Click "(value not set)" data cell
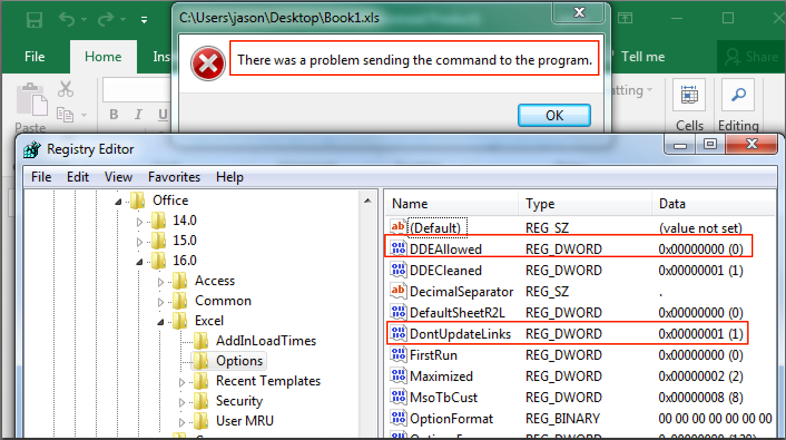 pos(700,228)
